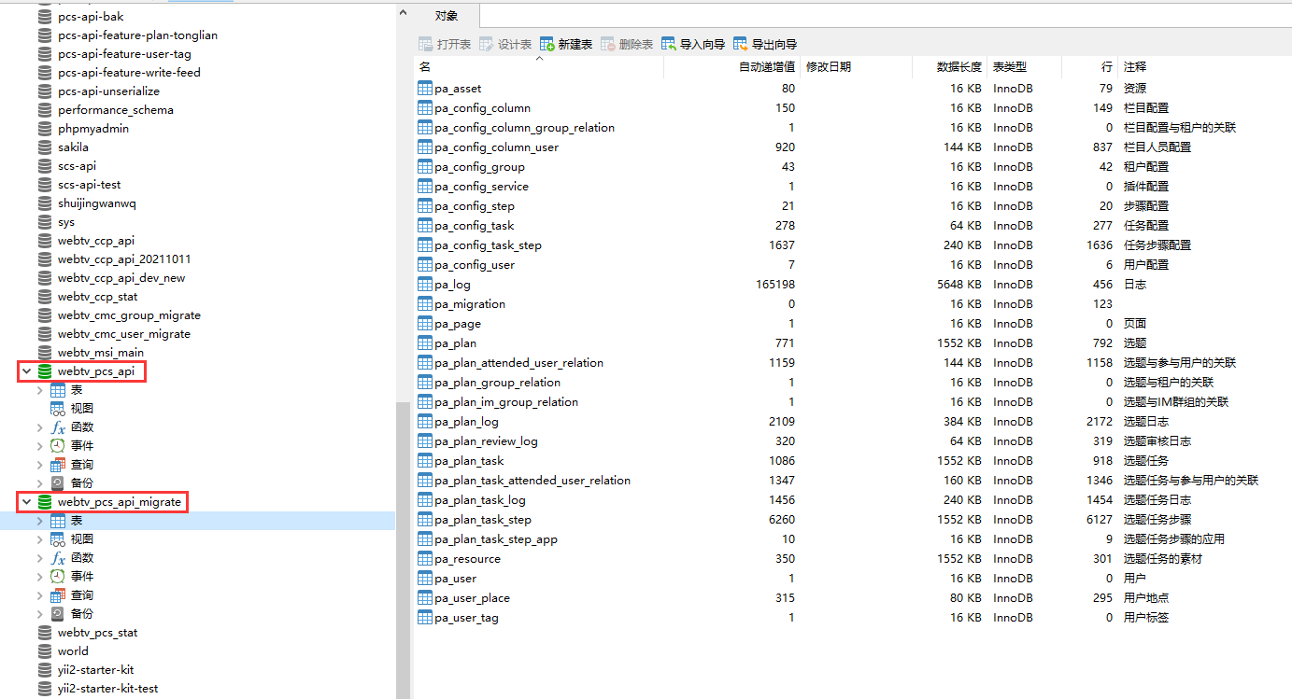
Task: Select the pa_user_place table name
Action: (473, 598)
